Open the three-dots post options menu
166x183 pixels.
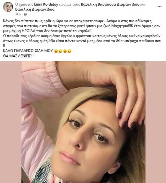(x=159, y=7)
